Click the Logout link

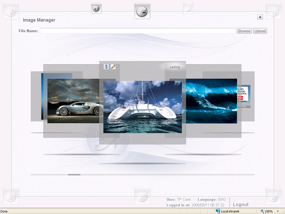pyautogui.click(x=240, y=204)
